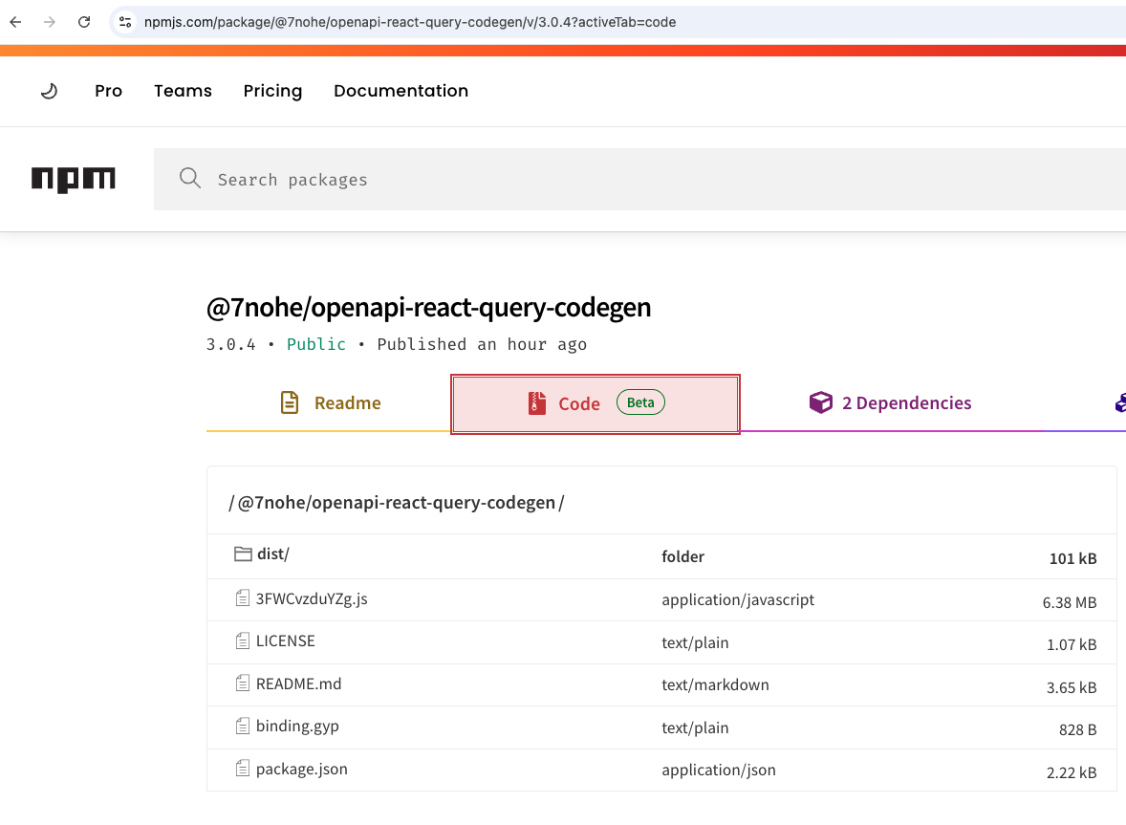Open the LICENSE file
Viewport: 1126px width, 825px height.
pos(285,641)
